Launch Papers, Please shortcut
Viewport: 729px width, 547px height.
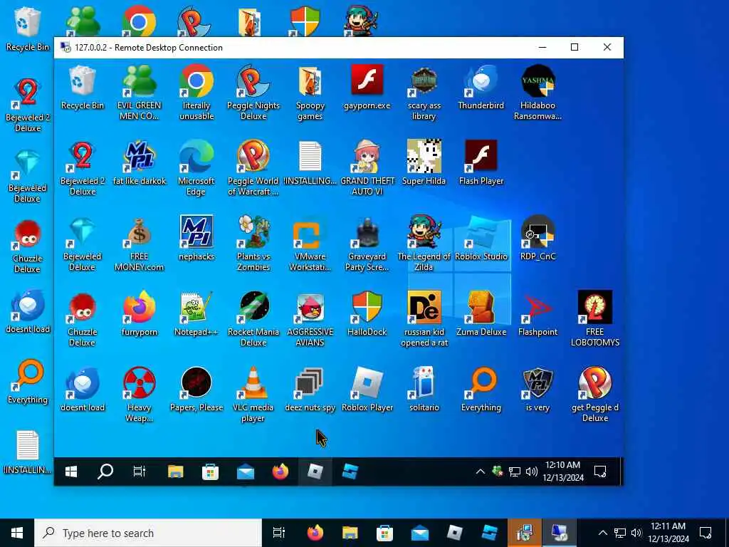pyautogui.click(x=196, y=382)
